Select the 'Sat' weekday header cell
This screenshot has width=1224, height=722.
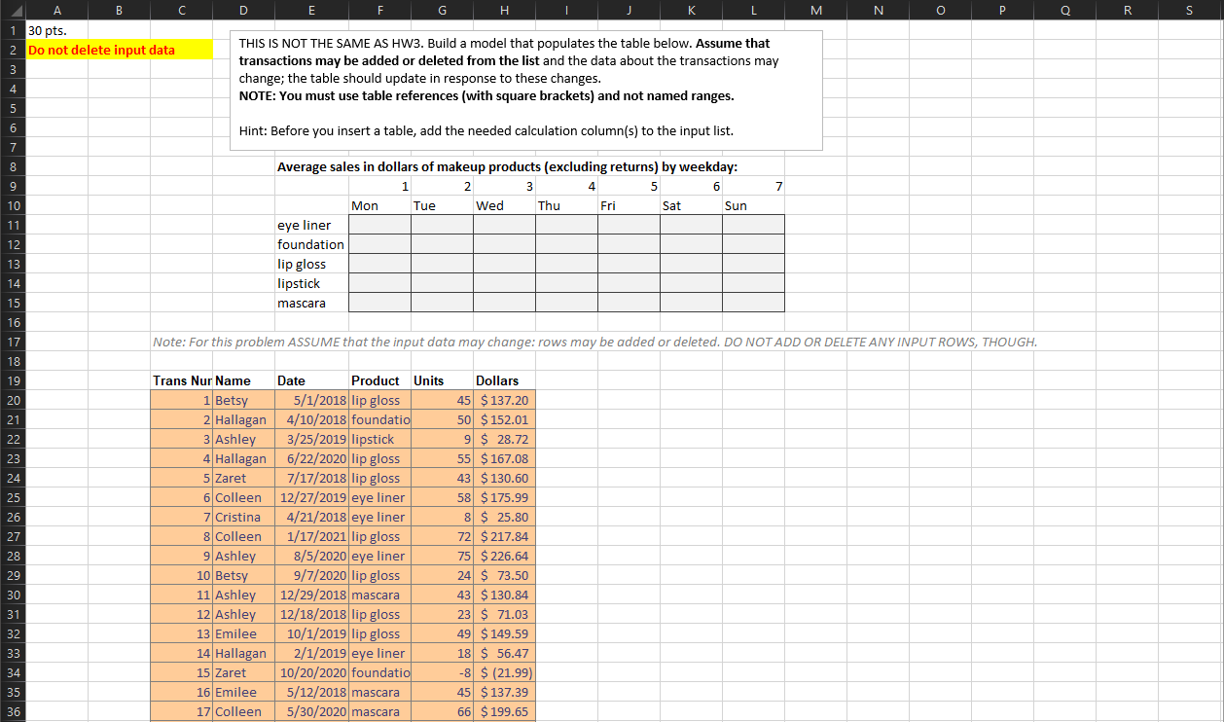point(691,205)
